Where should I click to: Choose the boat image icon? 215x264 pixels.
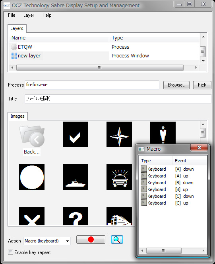pyautogui.click(x=76, y=177)
